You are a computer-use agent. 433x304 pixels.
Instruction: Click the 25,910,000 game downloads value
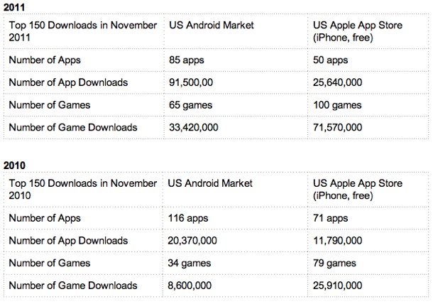[x=337, y=286]
